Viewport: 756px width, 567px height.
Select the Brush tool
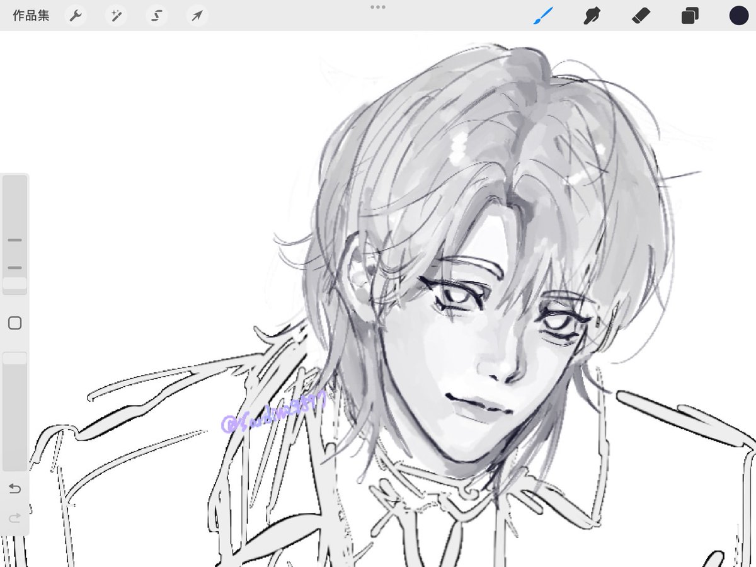tap(543, 16)
